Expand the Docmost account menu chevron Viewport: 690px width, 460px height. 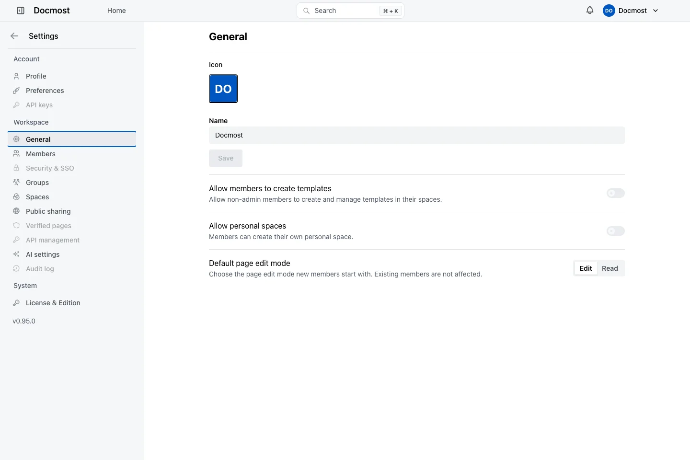tap(655, 11)
